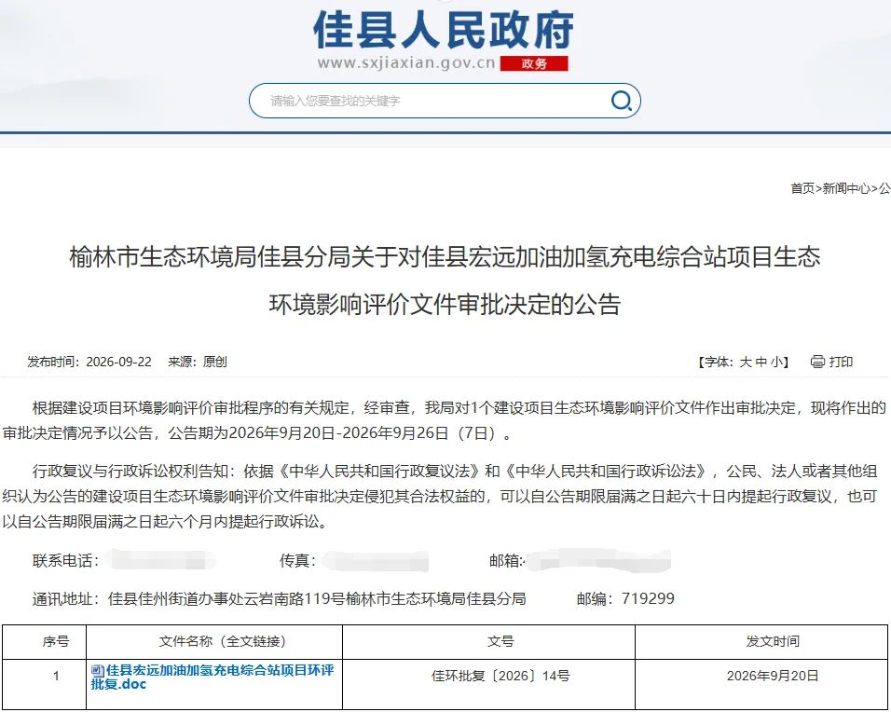Click the 打印 text link
This screenshot has width=891, height=712.
841,362
